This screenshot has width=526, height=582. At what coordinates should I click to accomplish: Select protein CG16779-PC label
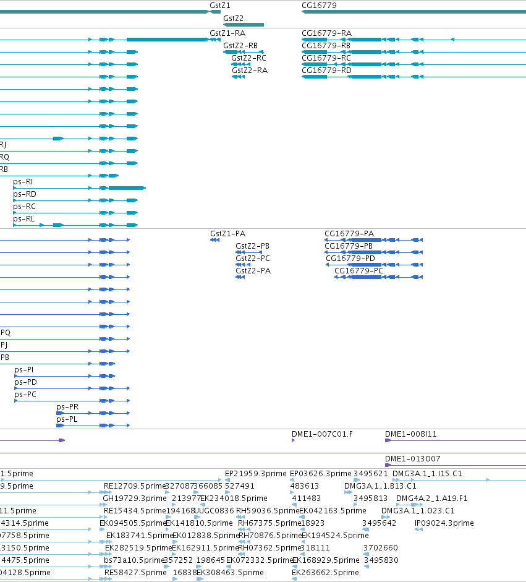(358, 270)
